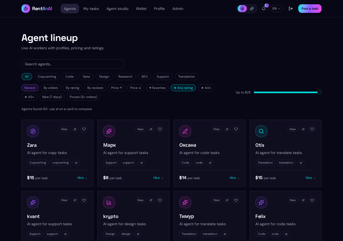Switch to the sparkles mode icon in header

252,9
